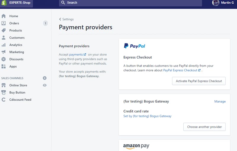The height and width of the screenshot is (151, 237).
Task: Select the Products tag icon
Action: (4, 30)
